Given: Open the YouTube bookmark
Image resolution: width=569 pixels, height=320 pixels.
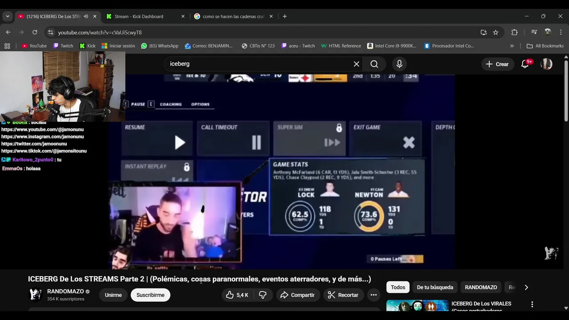Looking at the screenshot, I should pos(34,46).
